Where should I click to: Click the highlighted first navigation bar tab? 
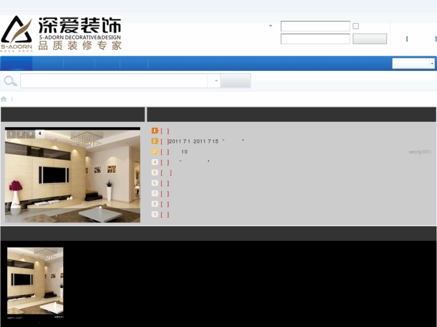point(16,64)
